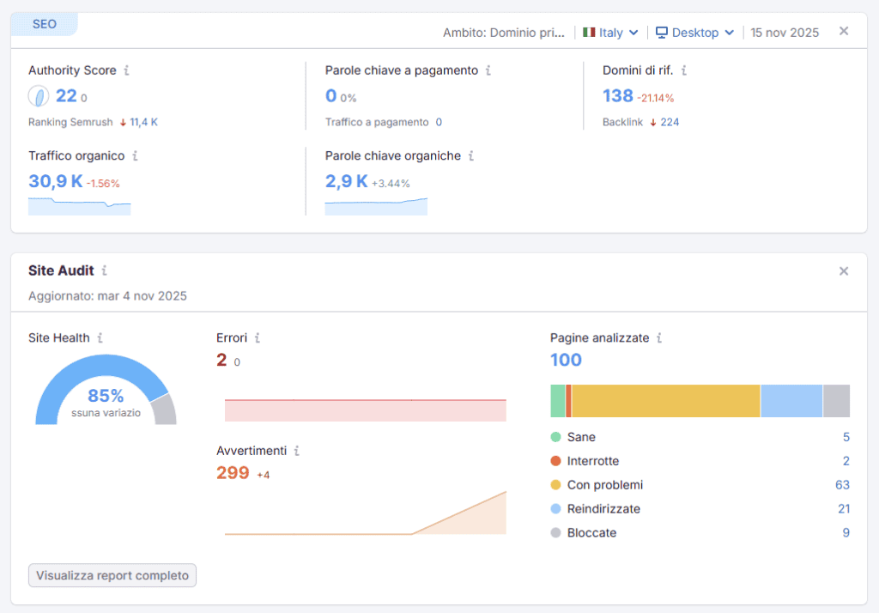Image resolution: width=879 pixels, height=613 pixels.
Task: Click the Traffico organico sparkline chart
Action: point(80,206)
